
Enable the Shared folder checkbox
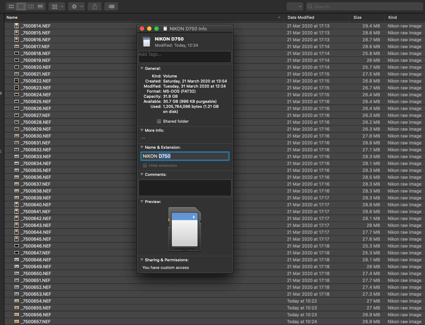pyautogui.click(x=159, y=121)
